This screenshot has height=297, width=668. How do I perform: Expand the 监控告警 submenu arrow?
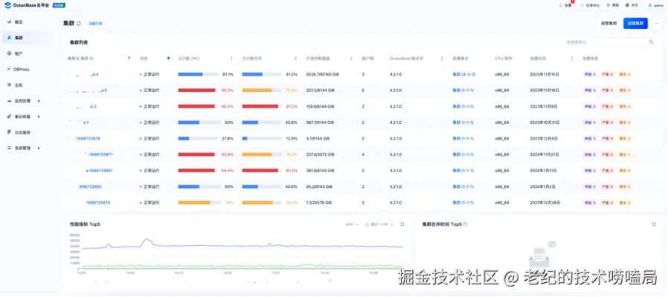point(39,101)
